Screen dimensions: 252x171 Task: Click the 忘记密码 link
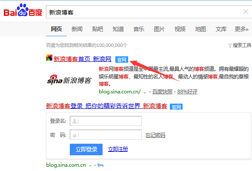click(155, 135)
